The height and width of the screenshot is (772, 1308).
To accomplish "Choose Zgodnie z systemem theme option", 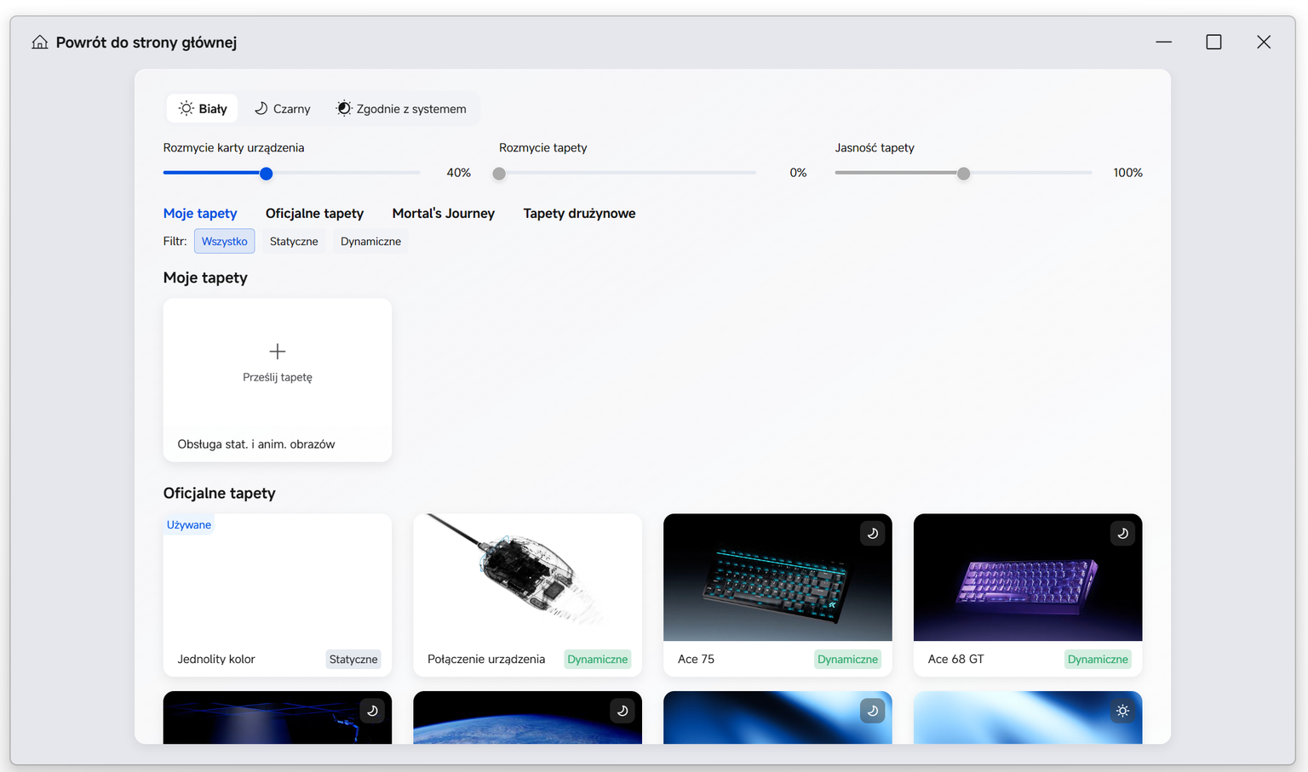I will click(x=401, y=109).
